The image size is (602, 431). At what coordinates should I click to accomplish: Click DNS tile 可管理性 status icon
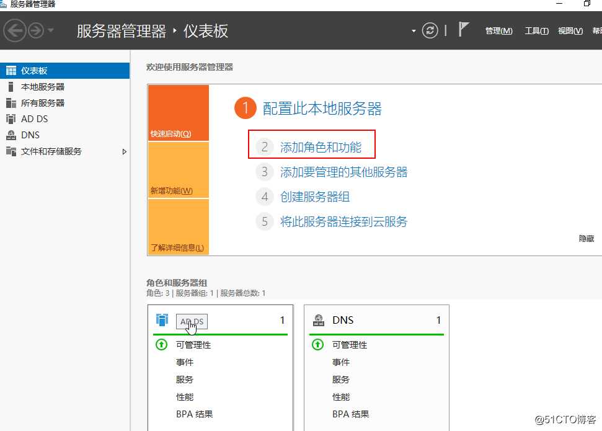click(x=318, y=345)
